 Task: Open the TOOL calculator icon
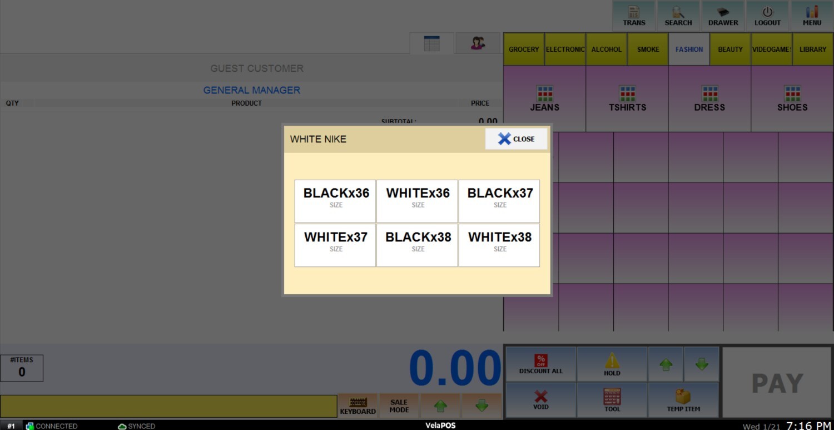pos(612,399)
